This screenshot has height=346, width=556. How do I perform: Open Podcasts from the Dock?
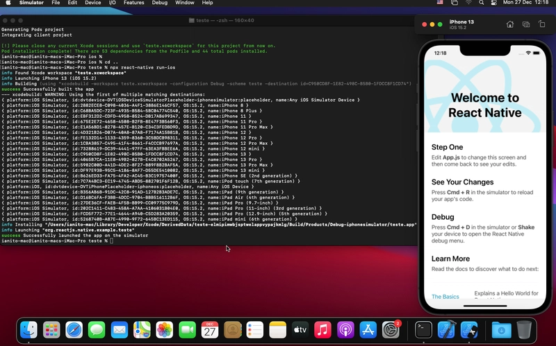(345, 330)
